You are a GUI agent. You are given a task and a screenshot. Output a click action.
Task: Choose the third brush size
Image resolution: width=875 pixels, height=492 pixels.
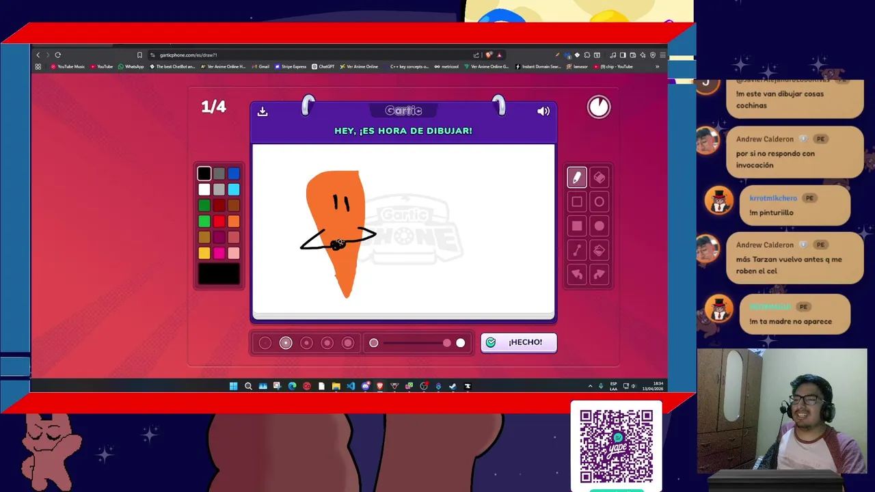pos(306,343)
